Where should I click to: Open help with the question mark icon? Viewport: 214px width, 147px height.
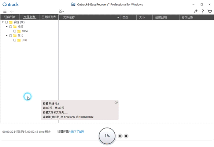[x=203, y=11]
